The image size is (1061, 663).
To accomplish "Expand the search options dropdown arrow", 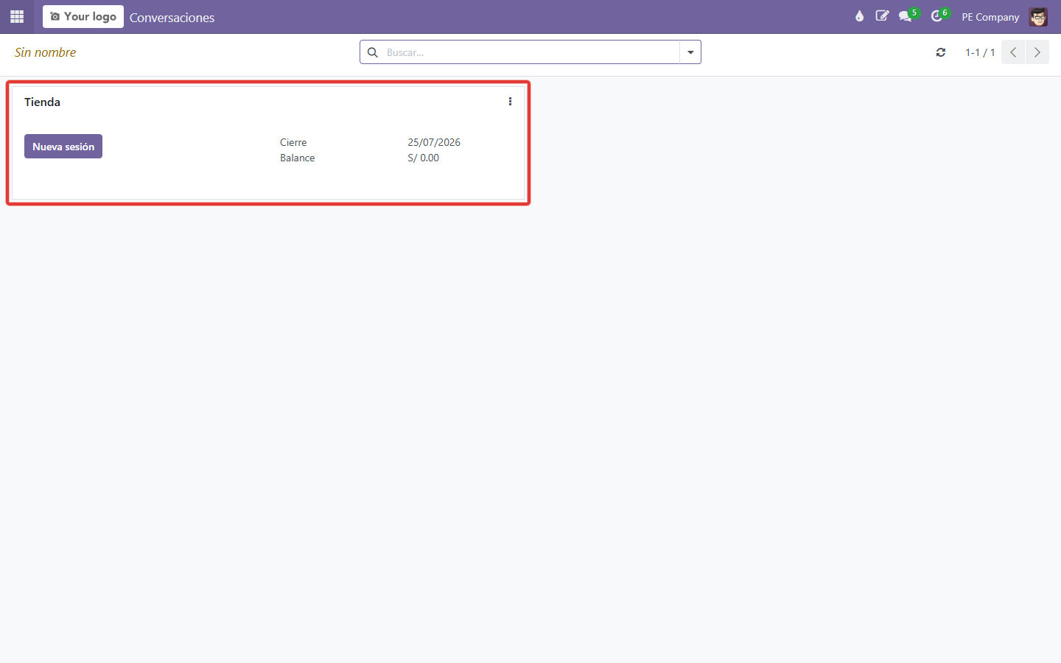I will pyautogui.click(x=690, y=52).
